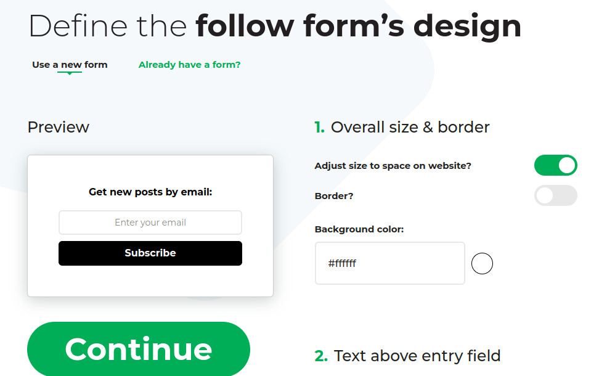Enable the "Border?" toggle
The height and width of the screenshot is (376, 615).
pyautogui.click(x=555, y=195)
